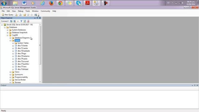199x112 pixels.
Task: Open the standard toolbar options arrow
Action: coord(39,15)
